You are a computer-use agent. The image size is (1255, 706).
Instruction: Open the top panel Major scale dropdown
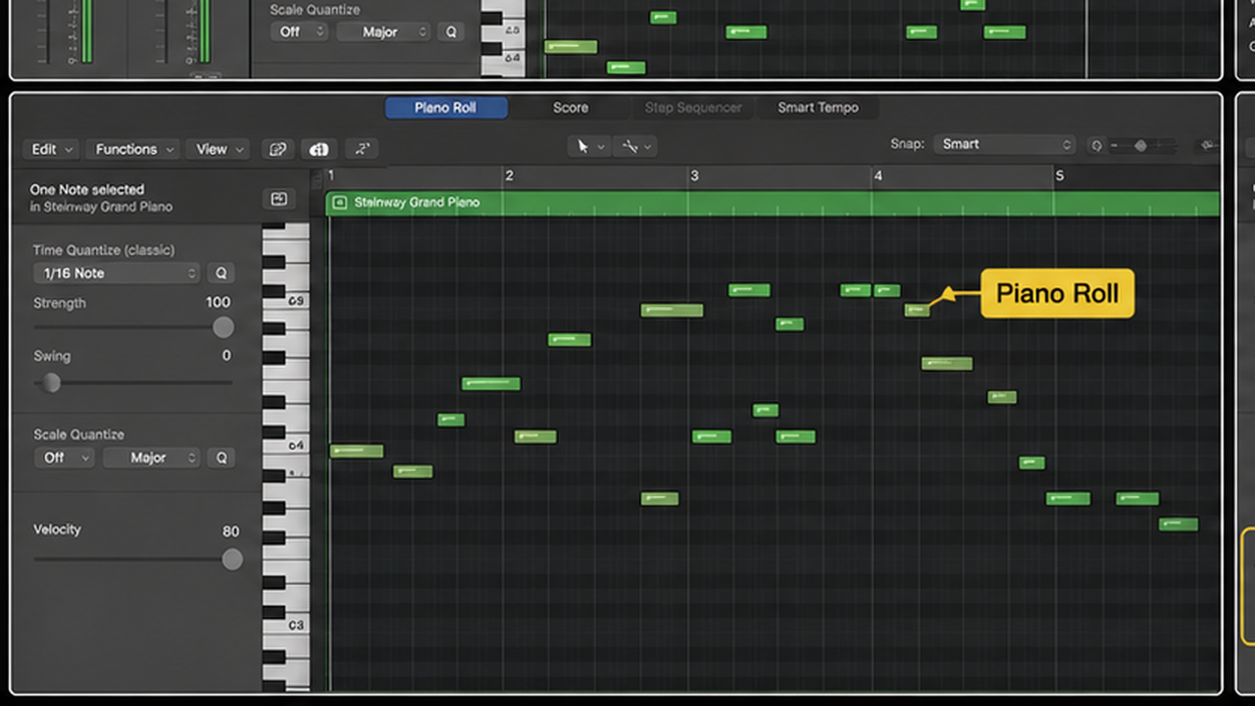(383, 31)
